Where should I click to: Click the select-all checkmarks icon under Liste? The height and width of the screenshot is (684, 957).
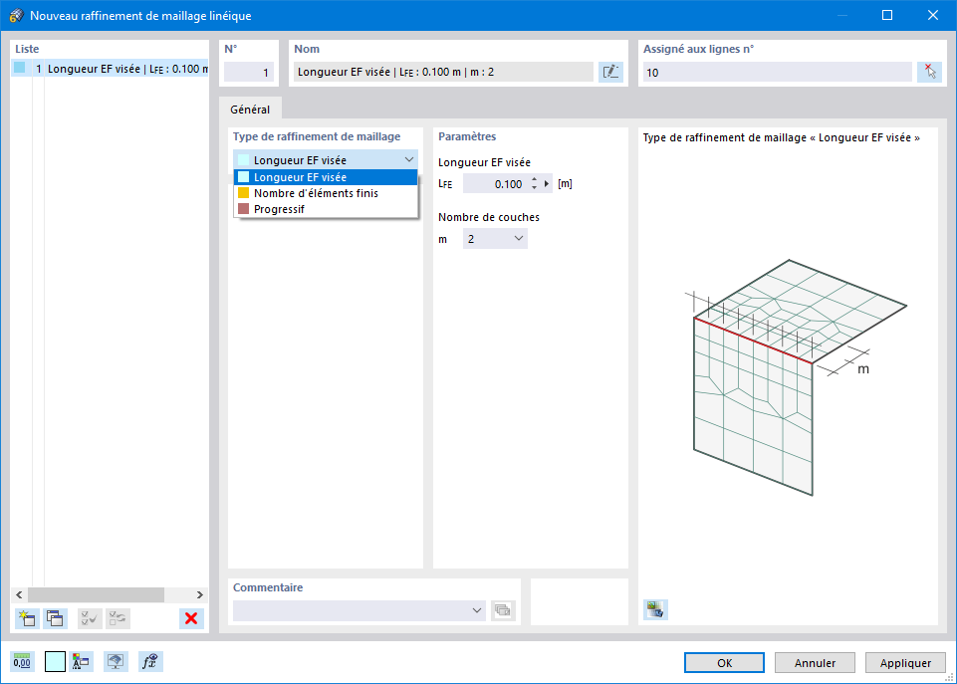click(x=90, y=618)
